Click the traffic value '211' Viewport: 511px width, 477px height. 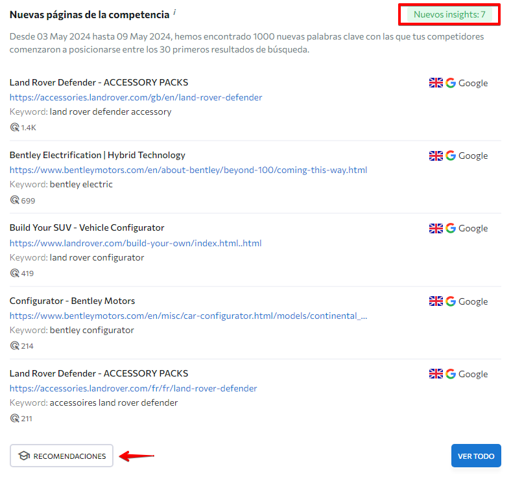point(27,419)
